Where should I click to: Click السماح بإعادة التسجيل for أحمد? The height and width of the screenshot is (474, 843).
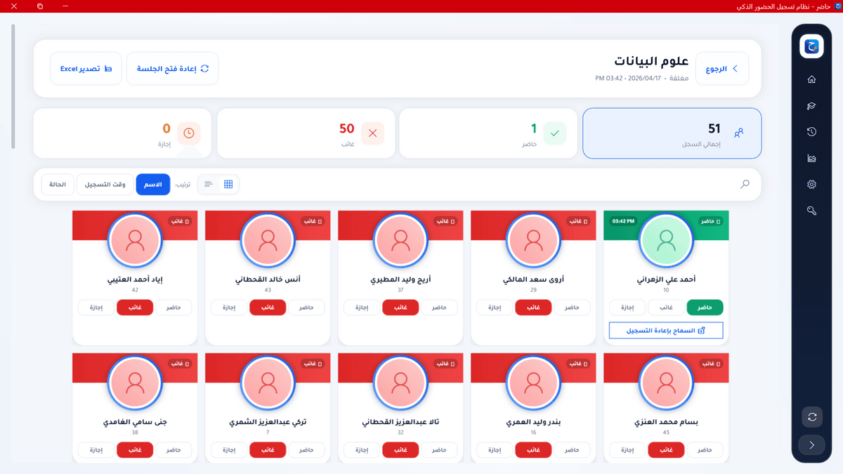click(x=665, y=330)
